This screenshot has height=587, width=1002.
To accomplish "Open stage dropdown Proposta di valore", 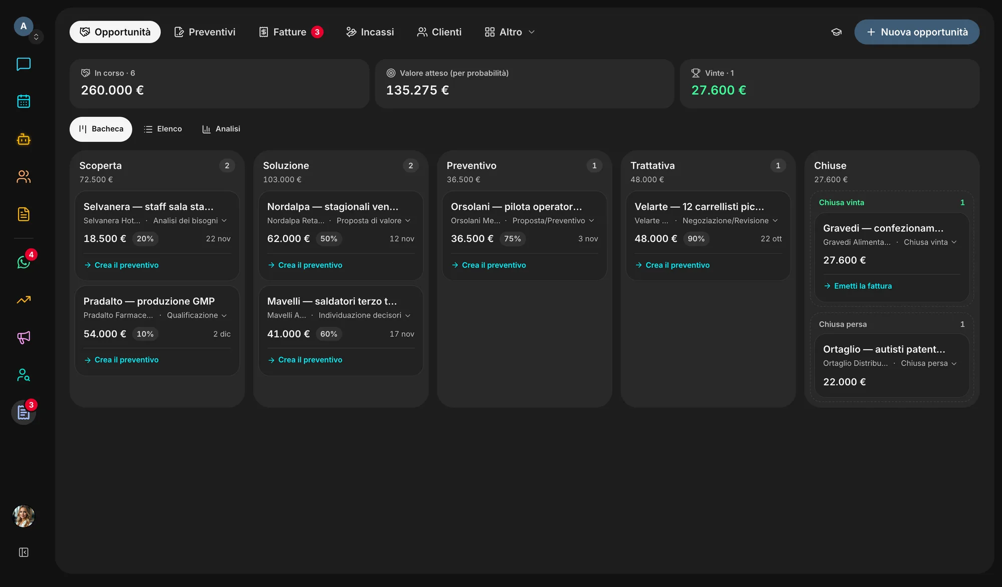I will tap(374, 220).
